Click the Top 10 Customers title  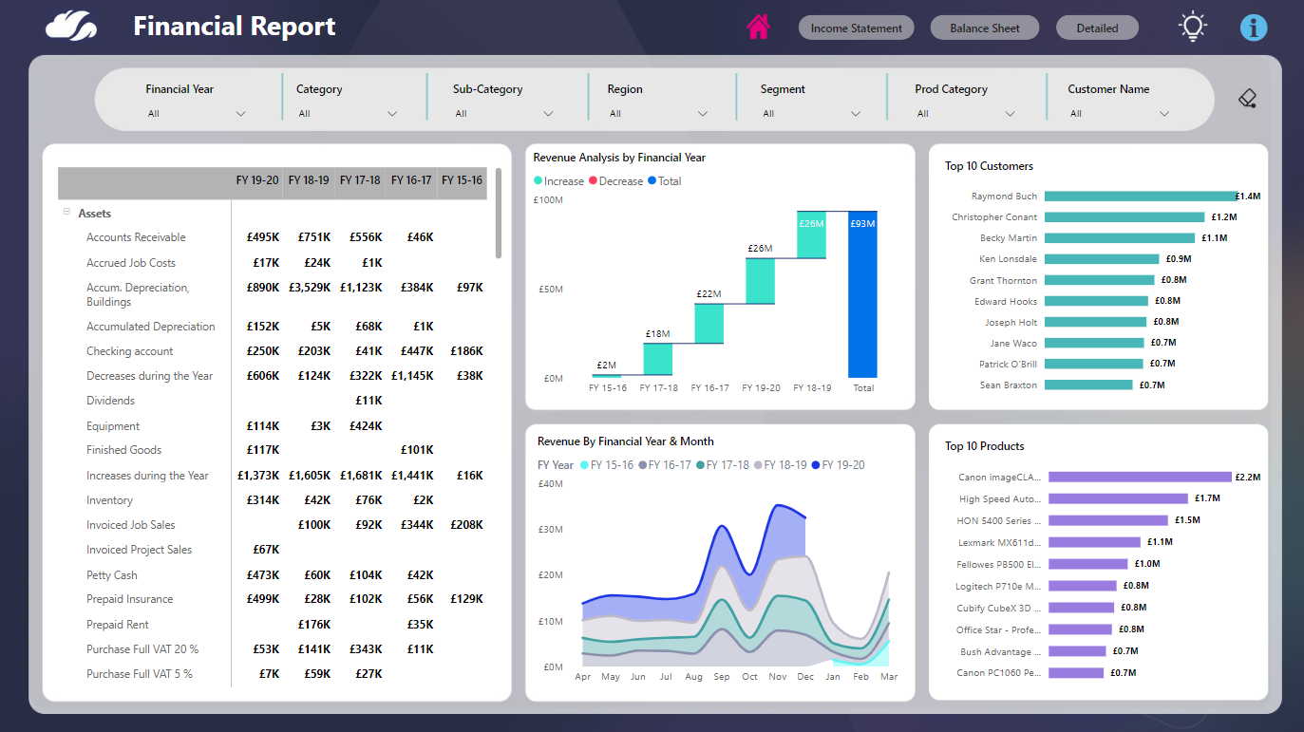coord(989,166)
